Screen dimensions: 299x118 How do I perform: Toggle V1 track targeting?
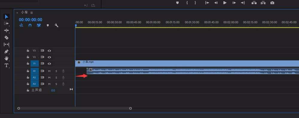[x=34, y=64]
